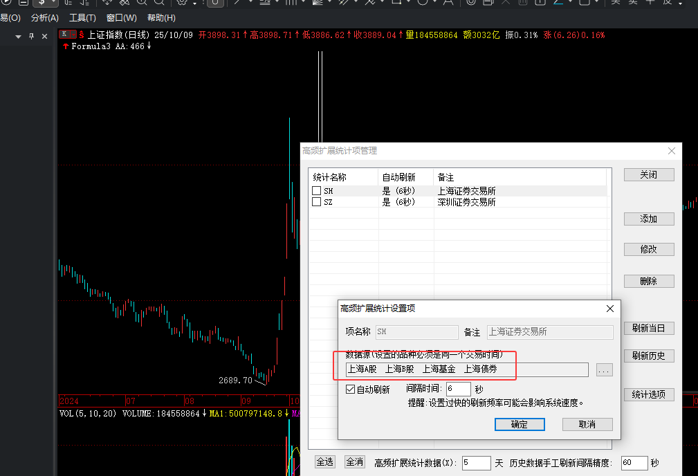
Task: Click the 项名称 field containing SH
Action: coord(416,332)
